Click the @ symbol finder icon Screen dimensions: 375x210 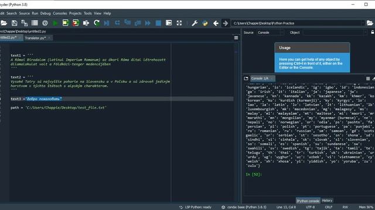pyautogui.click(x=45, y=23)
